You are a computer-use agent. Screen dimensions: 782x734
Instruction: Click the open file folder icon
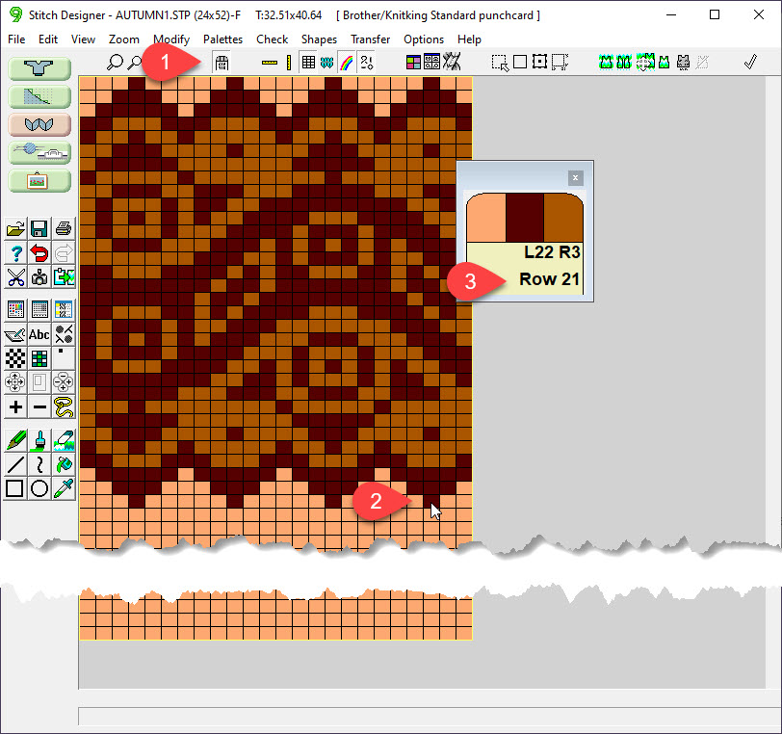pos(15,229)
